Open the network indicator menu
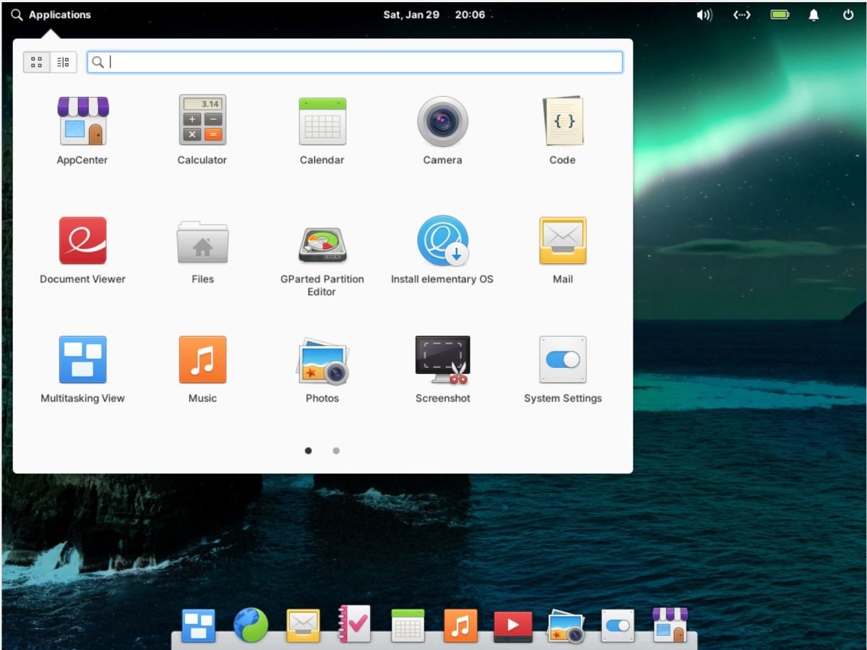The height and width of the screenshot is (650, 867). 742,14
